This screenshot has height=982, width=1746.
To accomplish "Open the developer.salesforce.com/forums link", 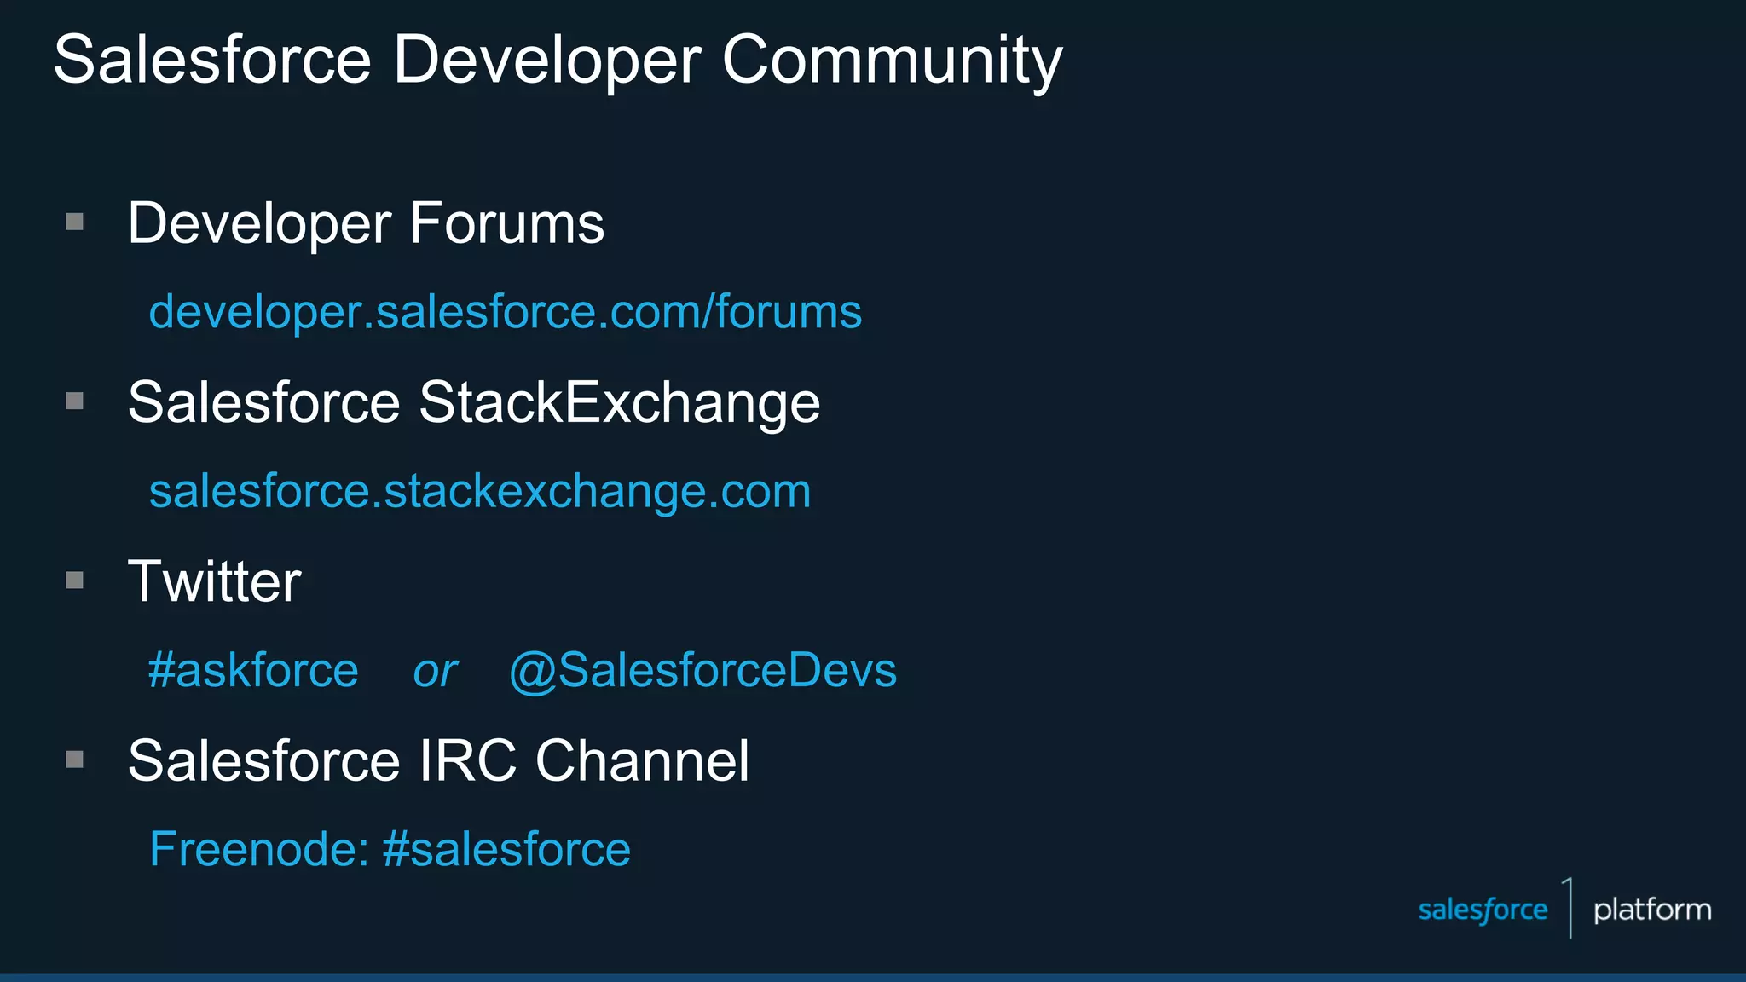I will 506,312.
